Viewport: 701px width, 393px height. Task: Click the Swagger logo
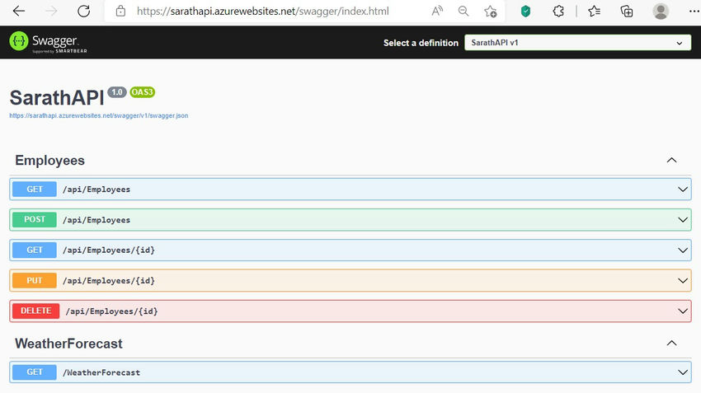tap(48, 42)
